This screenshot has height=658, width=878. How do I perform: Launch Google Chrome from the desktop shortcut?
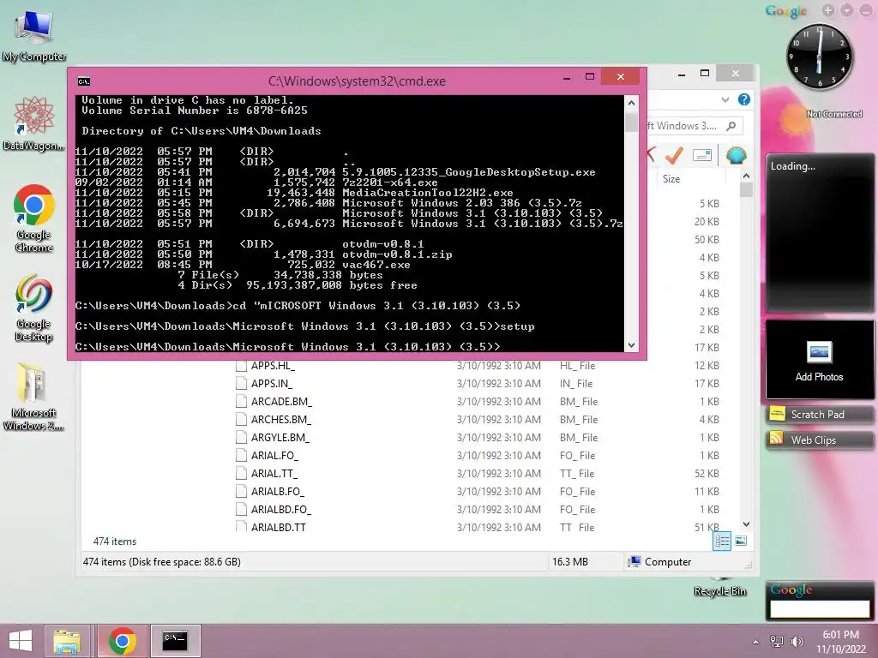click(33, 218)
